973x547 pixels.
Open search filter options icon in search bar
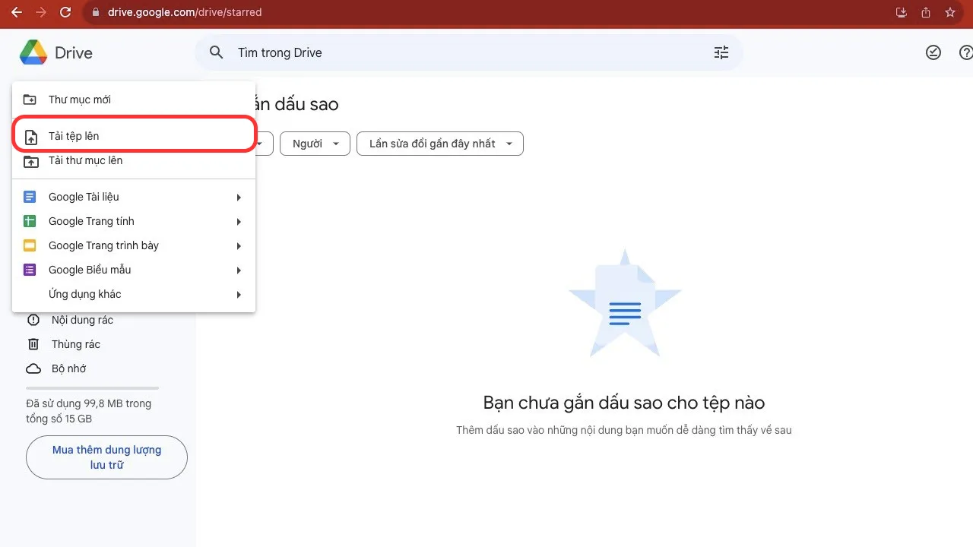721,52
